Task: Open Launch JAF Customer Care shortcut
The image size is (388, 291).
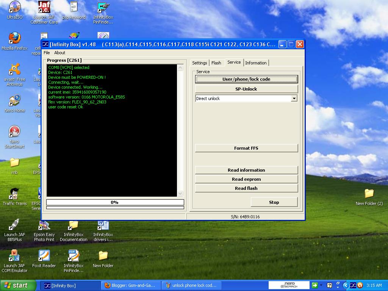Action: point(44,13)
